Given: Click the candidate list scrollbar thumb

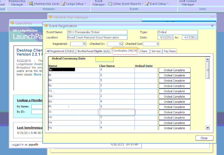Looking at the screenshot, I should pos(208,70).
